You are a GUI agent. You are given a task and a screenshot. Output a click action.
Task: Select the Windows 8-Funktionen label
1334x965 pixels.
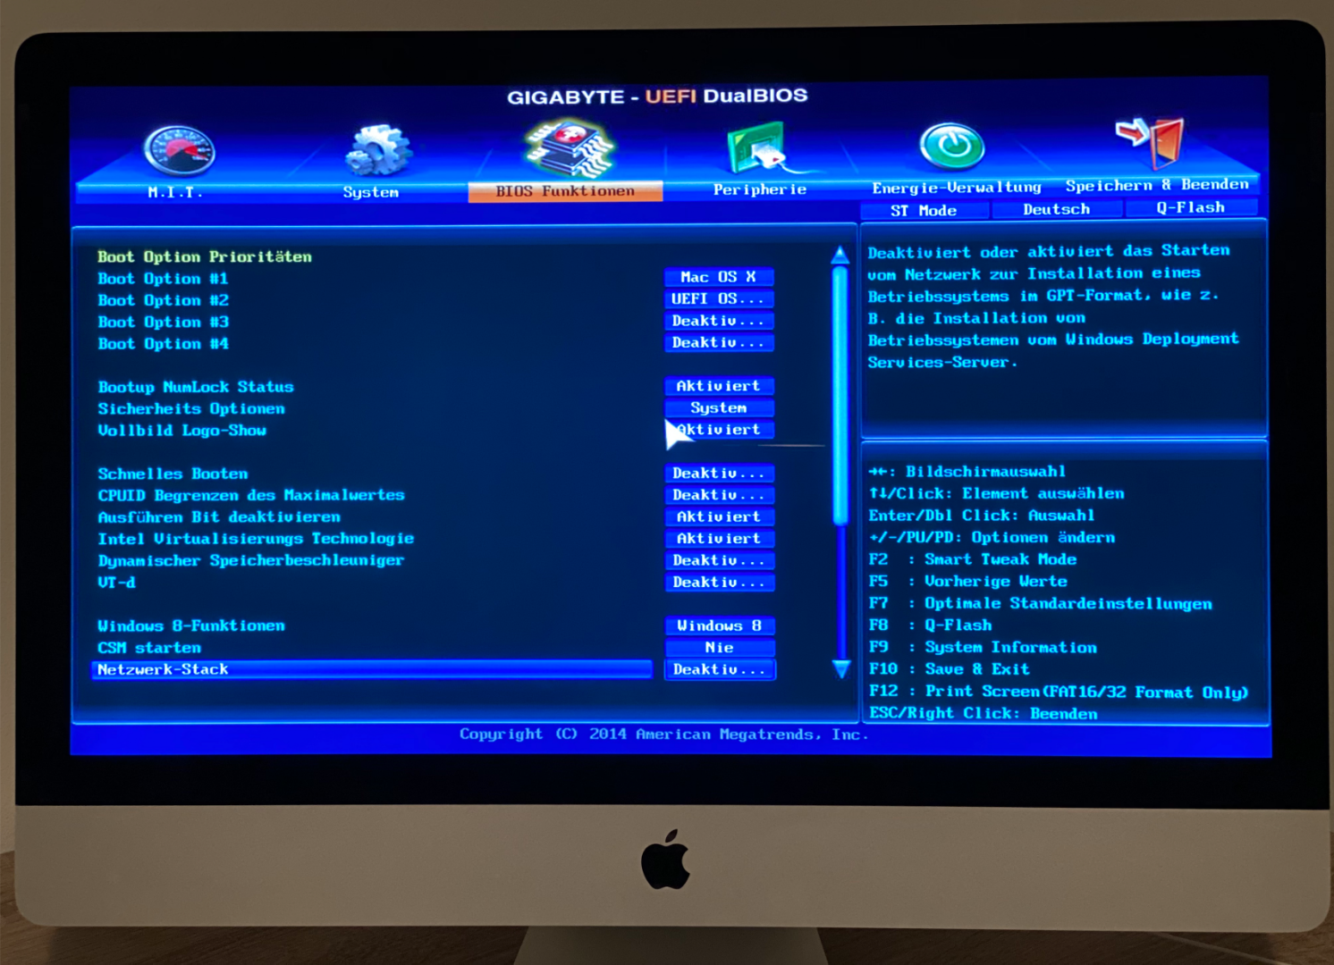(191, 625)
